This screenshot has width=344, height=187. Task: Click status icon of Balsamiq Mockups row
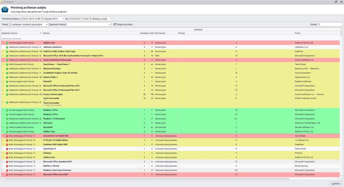point(7,69)
